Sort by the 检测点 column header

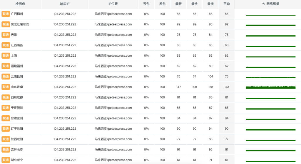21,4
